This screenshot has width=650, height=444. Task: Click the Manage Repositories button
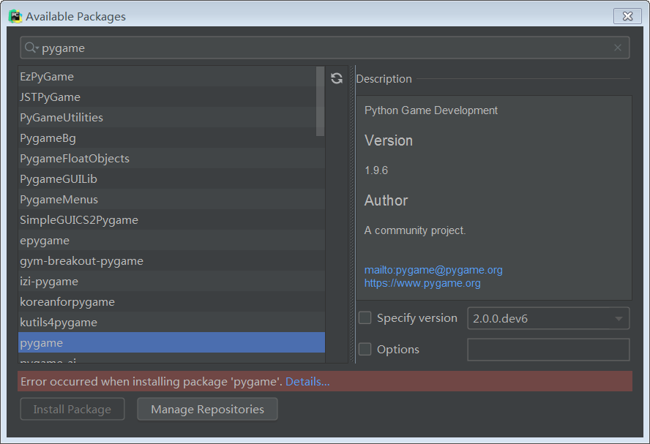click(x=207, y=409)
